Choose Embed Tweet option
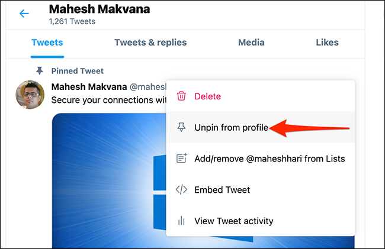This screenshot has height=249, width=385. [x=222, y=190]
